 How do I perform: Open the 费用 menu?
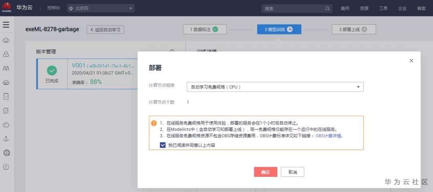pos(345,8)
